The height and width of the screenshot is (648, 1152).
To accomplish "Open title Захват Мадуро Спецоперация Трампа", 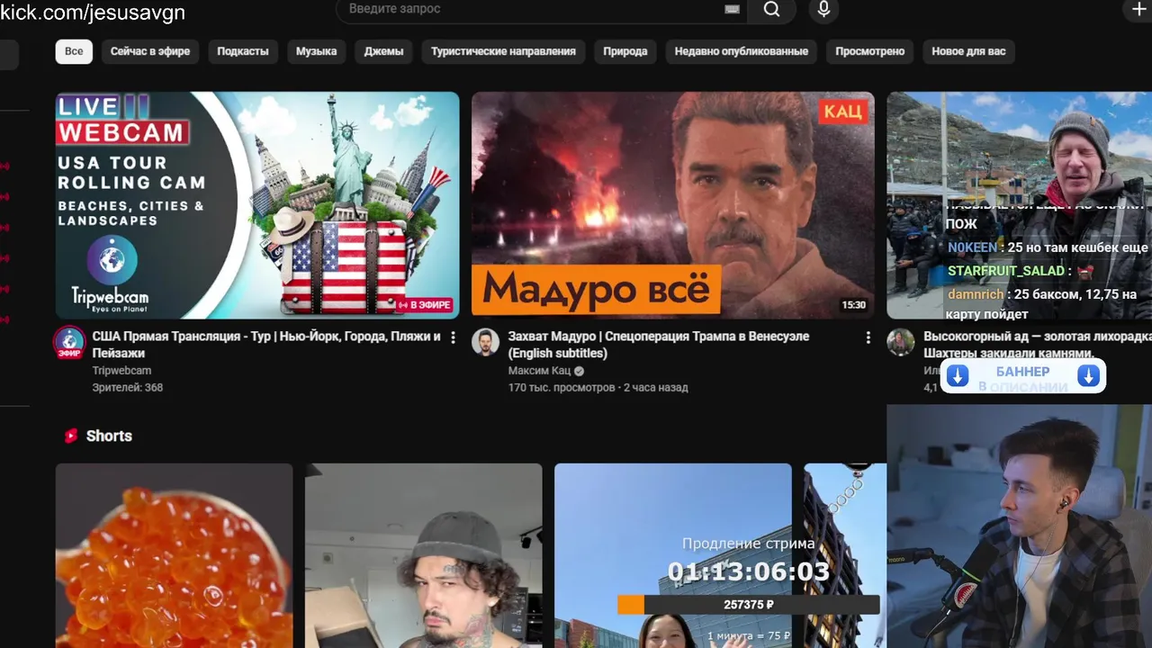I will [x=658, y=345].
